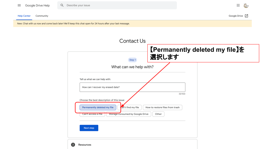Screen dimensions: 265x149
Task: Expand the Resources section
Action: (85, 145)
